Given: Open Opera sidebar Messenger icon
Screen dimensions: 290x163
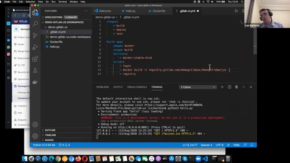Looking at the screenshot, I should [9, 40].
